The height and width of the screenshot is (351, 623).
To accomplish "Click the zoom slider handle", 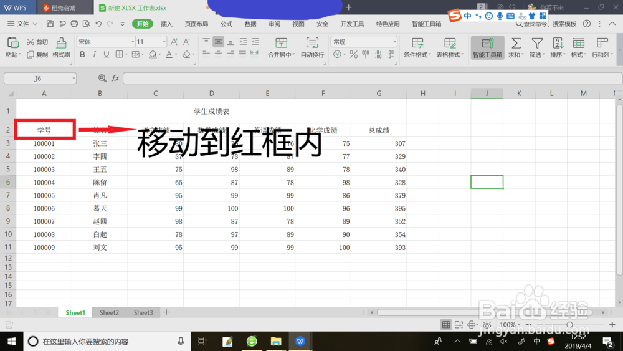I will pos(570,325).
